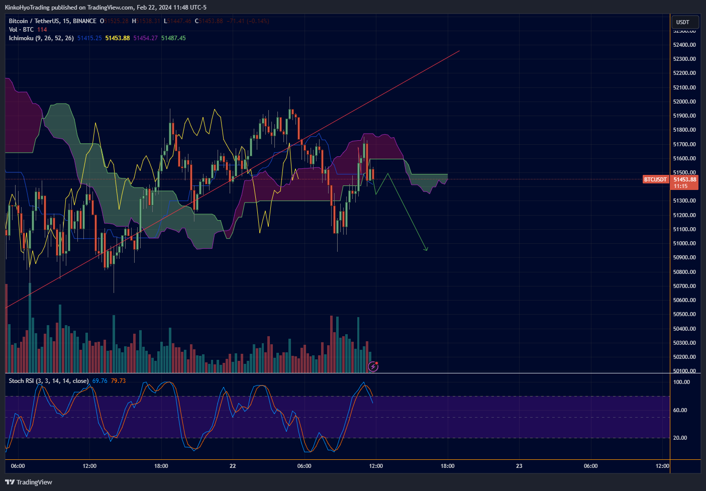Click the open price O51525.28
The height and width of the screenshot is (491, 706).
tap(114, 21)
